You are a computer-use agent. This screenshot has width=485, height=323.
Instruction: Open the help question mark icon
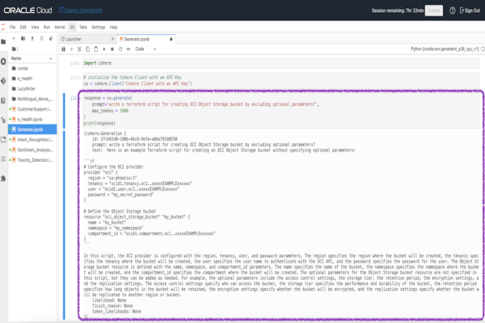tap(452, 10)
